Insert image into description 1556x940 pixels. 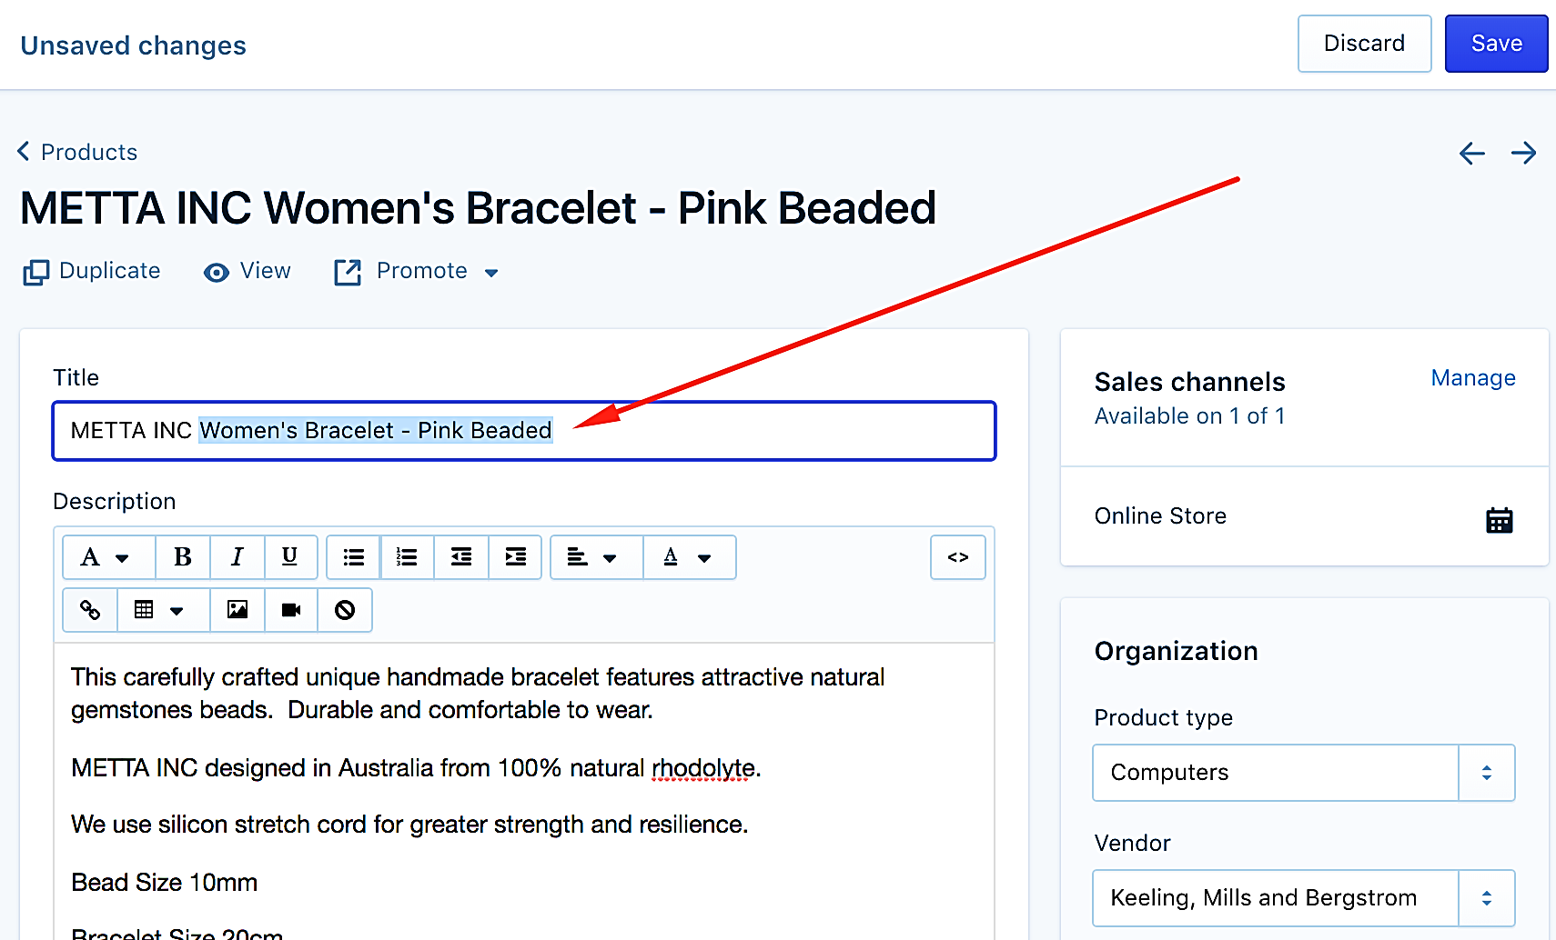coord(237,610)
